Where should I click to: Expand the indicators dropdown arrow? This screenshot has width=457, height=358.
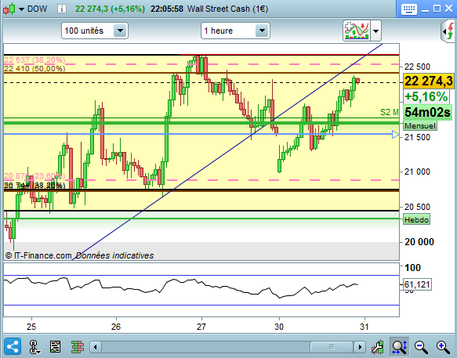(x=375, y=31)
